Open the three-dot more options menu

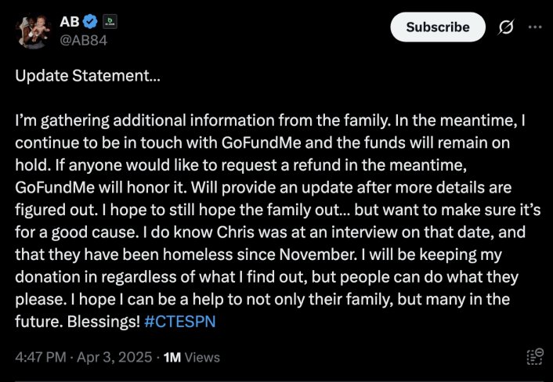(x=535, y=27)
